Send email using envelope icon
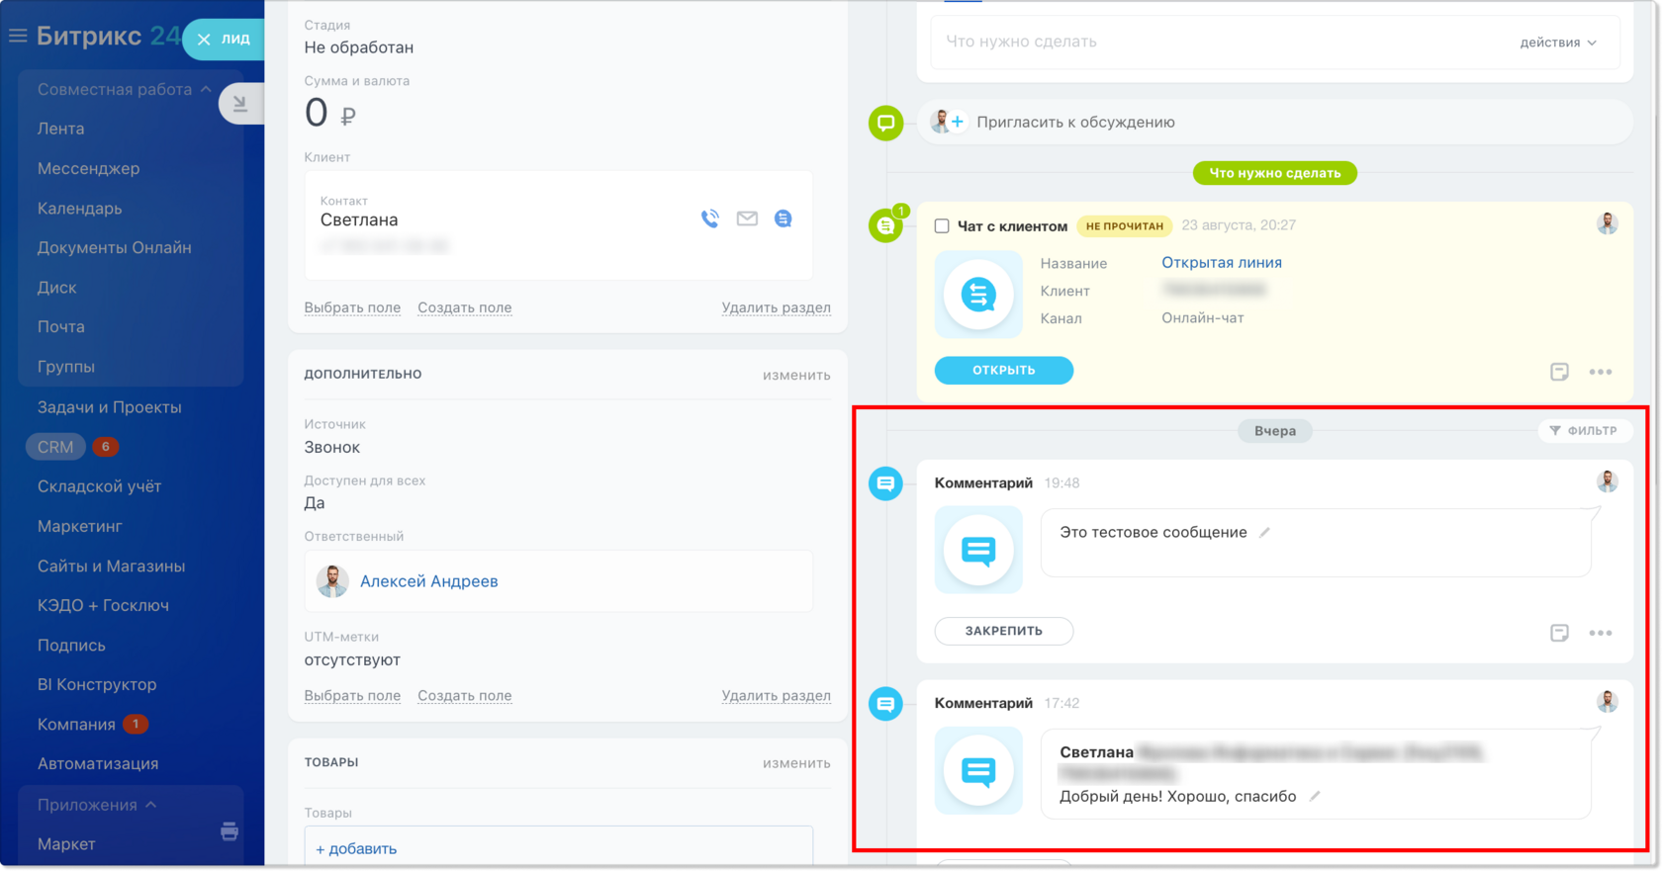 coord(747,218)
